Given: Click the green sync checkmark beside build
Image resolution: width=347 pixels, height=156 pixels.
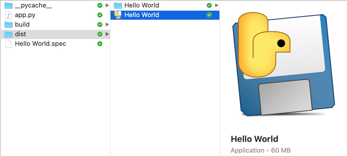Looking at the screenshot, I should [100, 24].
